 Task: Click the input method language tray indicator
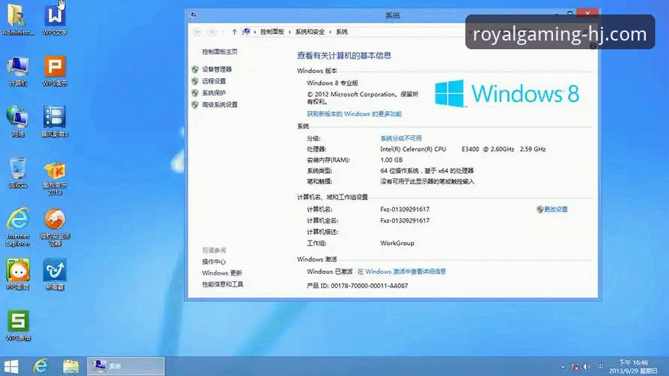600,367
